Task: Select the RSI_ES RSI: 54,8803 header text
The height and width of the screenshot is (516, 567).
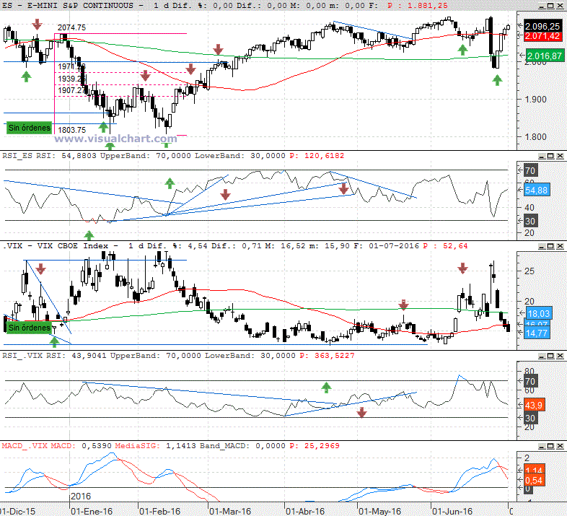Action: point(50,156)
